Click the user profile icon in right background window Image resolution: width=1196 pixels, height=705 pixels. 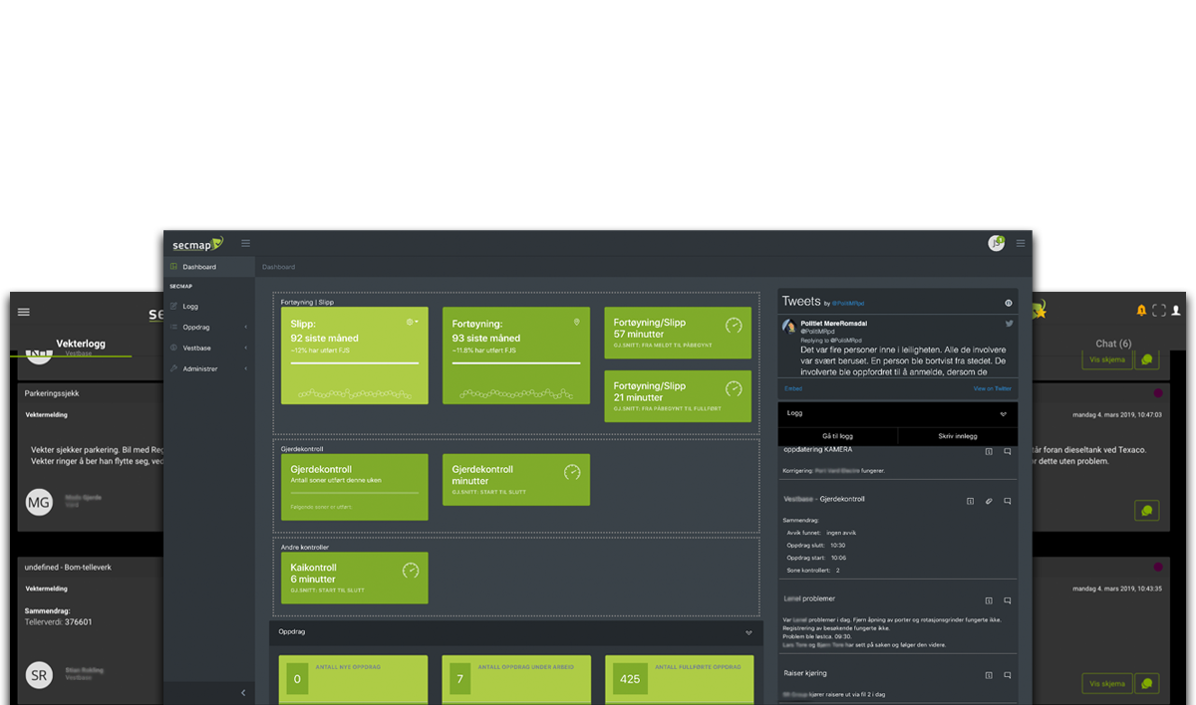1176,311
